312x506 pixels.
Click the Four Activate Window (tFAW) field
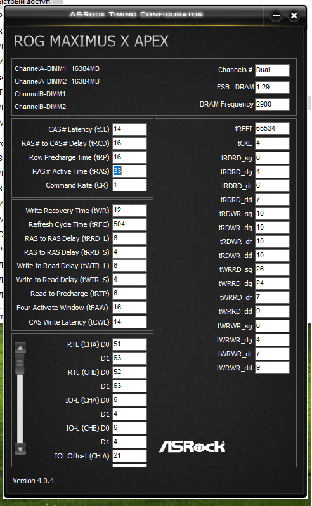129,307
